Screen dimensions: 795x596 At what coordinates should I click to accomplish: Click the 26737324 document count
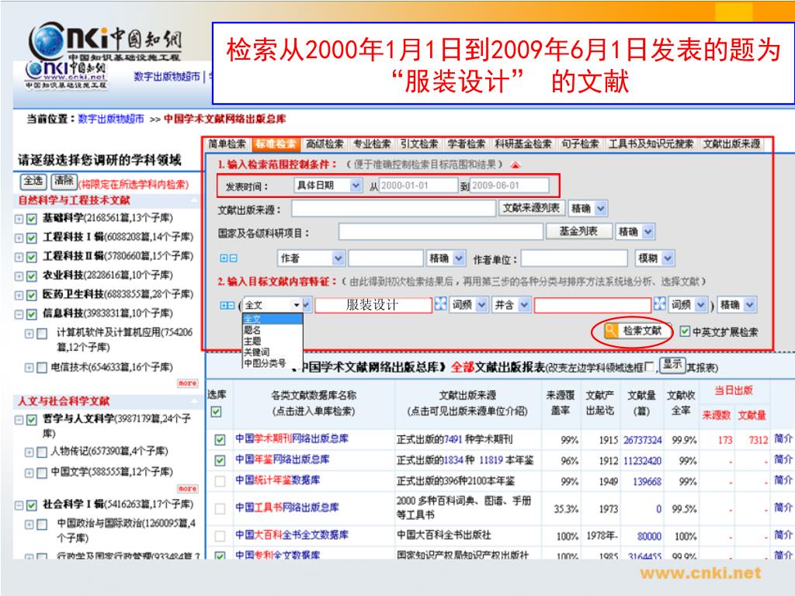click(642, 440)
